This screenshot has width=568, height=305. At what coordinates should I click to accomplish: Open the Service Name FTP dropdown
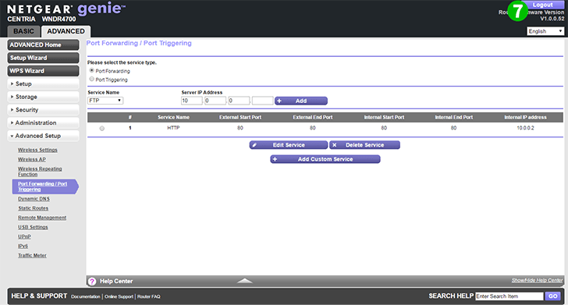click(x=105, y=101)
